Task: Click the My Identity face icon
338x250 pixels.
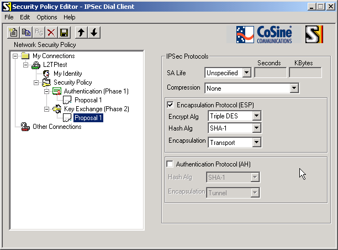Action: (x=46, y=74)
